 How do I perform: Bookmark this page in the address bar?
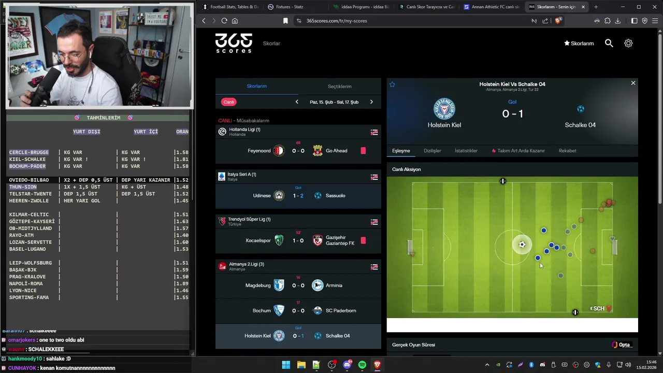[x=285, y=21]
